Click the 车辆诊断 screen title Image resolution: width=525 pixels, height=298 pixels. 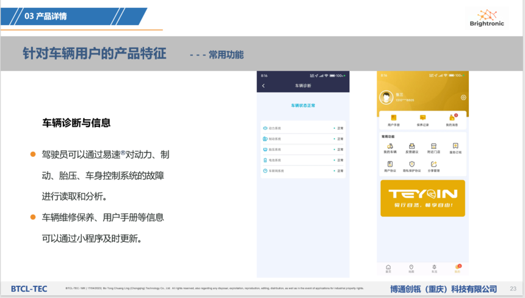click(x=303, y=85)
